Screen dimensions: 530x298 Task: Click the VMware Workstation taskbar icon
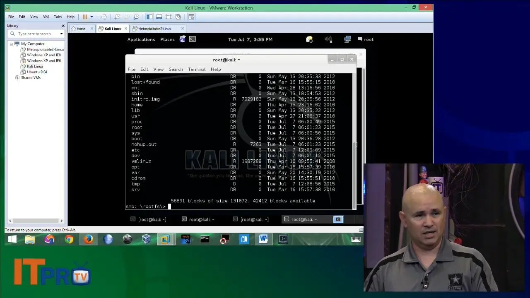165,239
